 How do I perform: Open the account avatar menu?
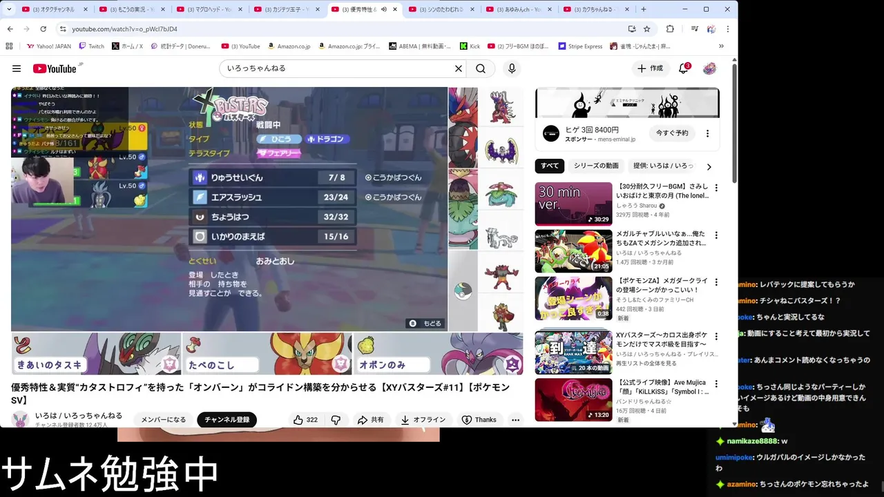[x=709, y=68]
